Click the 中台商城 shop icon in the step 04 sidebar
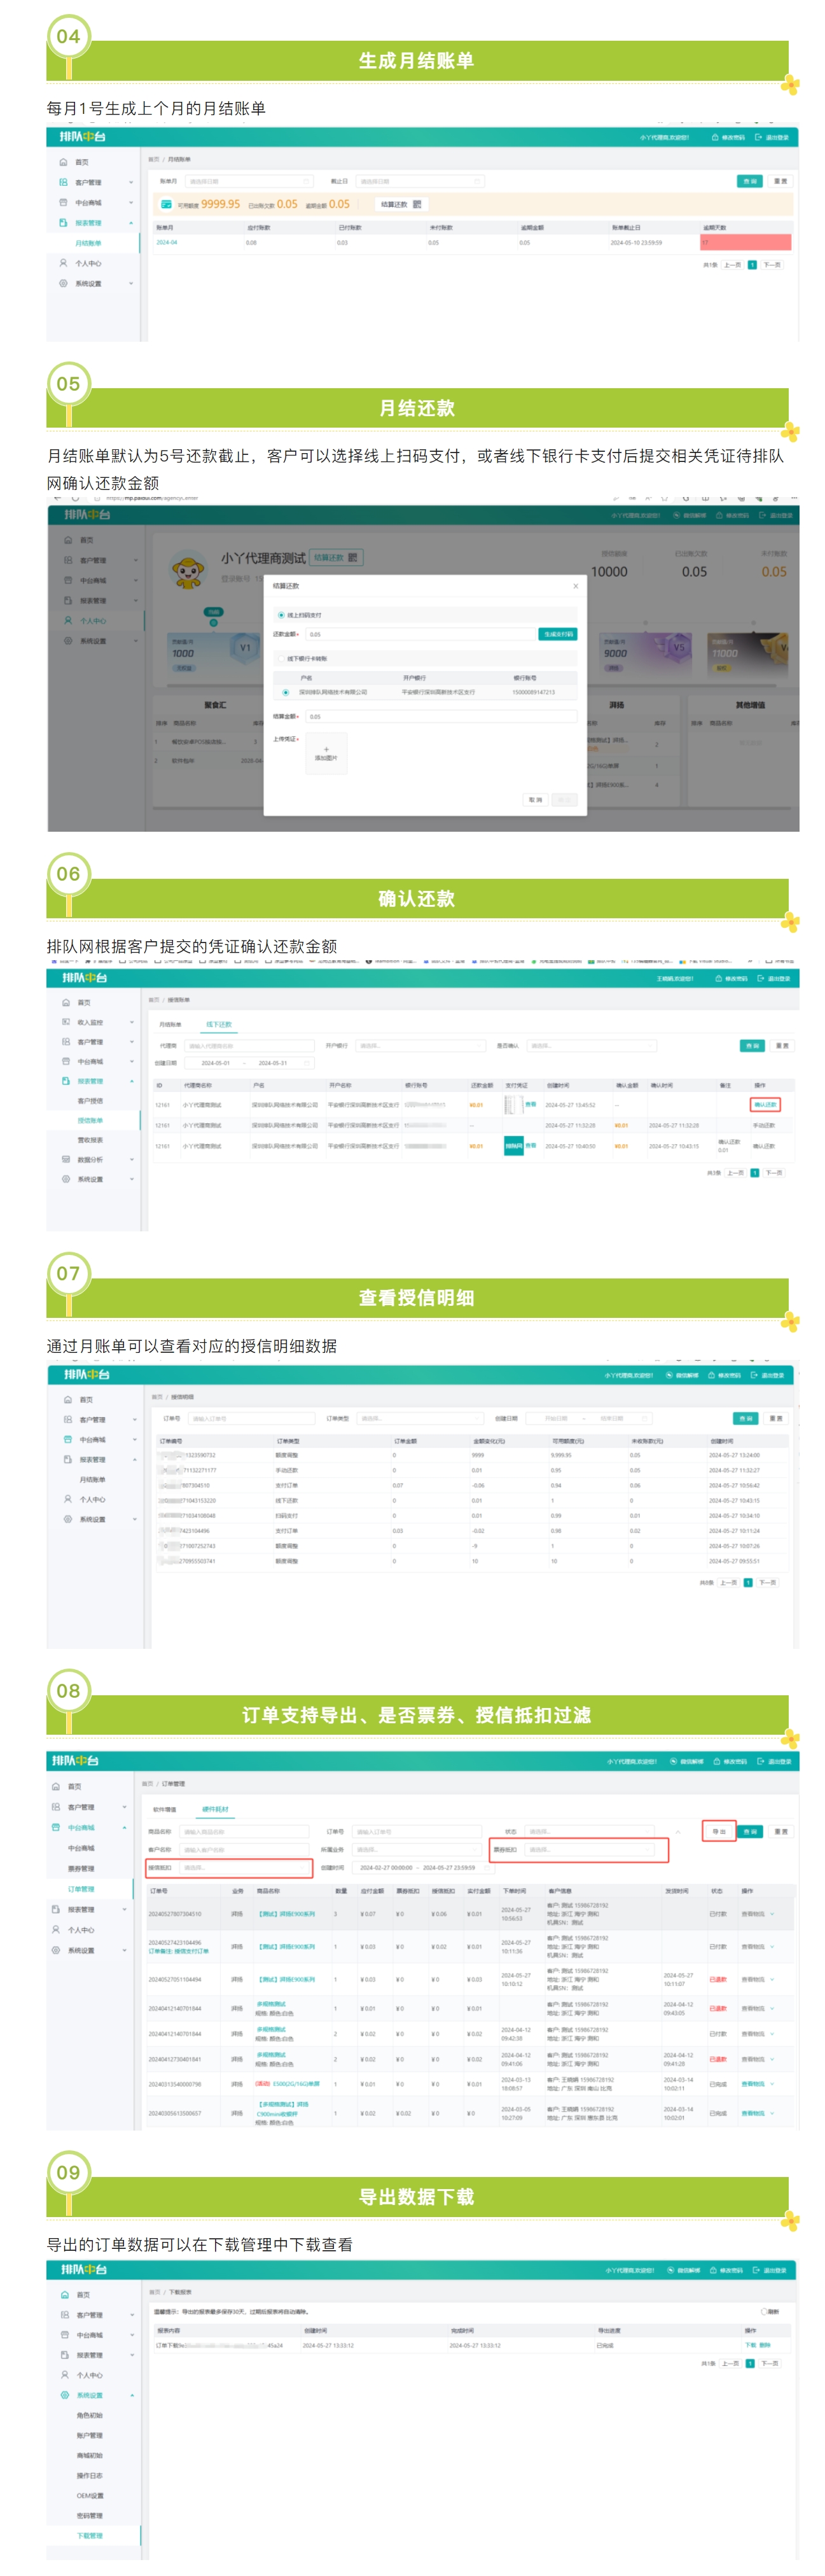 click(63, 202)
